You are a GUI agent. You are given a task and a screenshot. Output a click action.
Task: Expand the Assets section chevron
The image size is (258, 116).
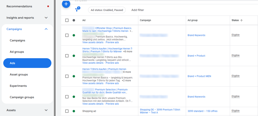coord(46,110)
